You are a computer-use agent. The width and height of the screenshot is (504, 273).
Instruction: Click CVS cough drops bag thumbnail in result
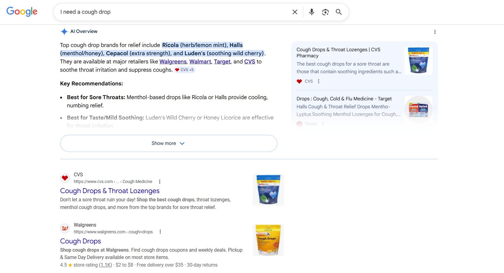268,190
